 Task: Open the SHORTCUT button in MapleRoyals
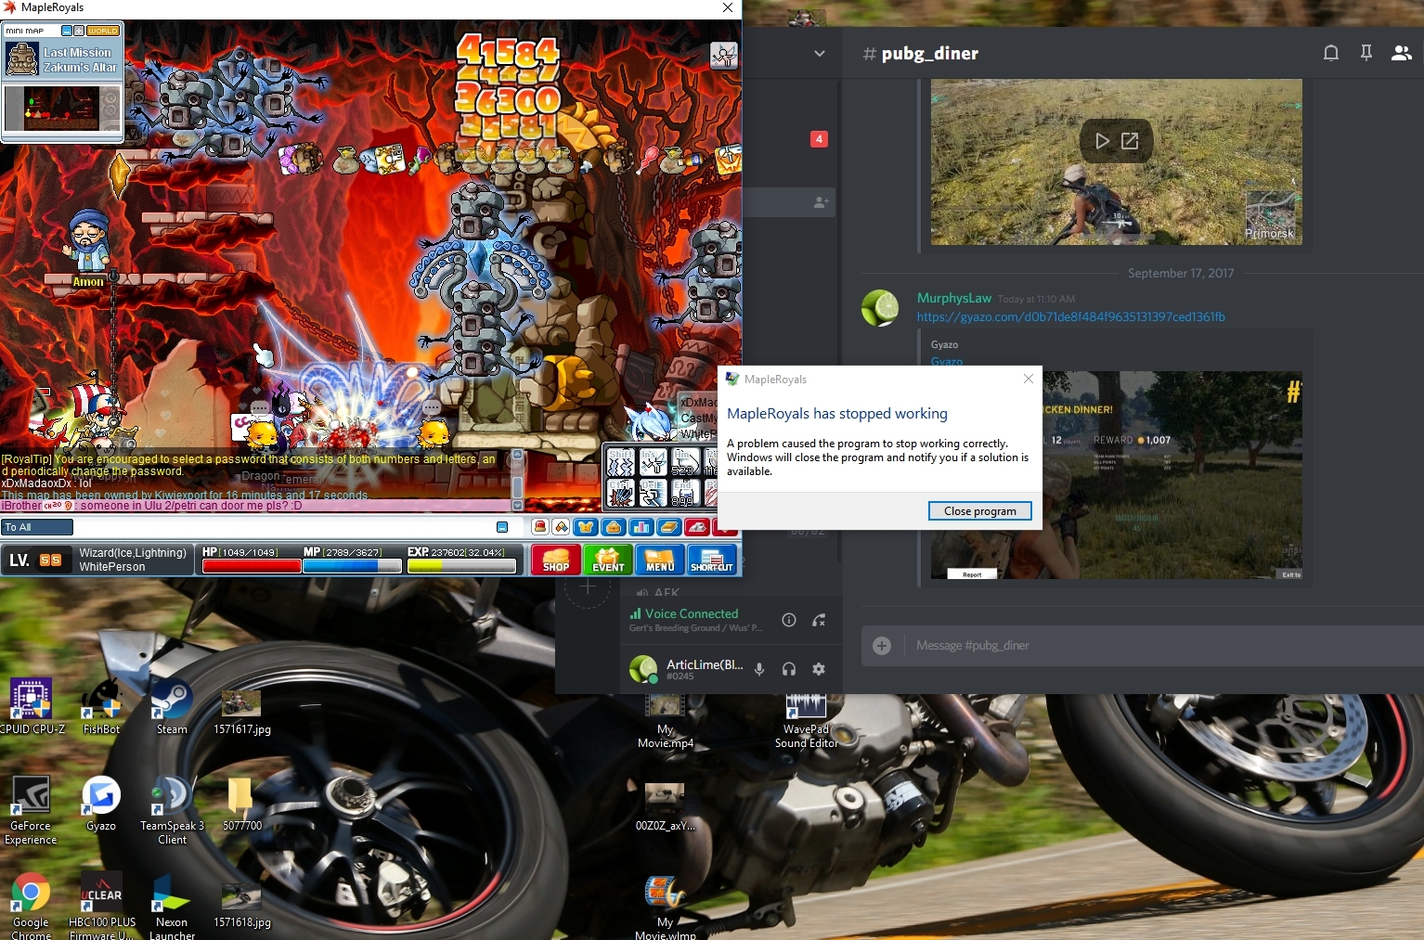click(712, 560)
